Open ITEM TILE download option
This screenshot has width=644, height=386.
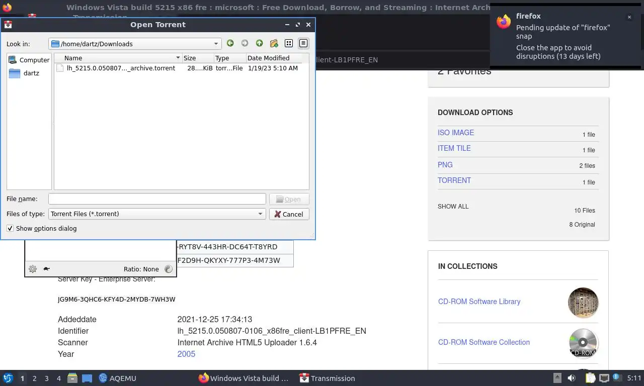pyautogui.click(x=454, y=148)
